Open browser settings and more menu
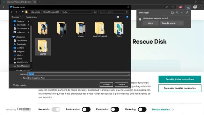Screen dimensions: 204x115 tap(201, 7)
